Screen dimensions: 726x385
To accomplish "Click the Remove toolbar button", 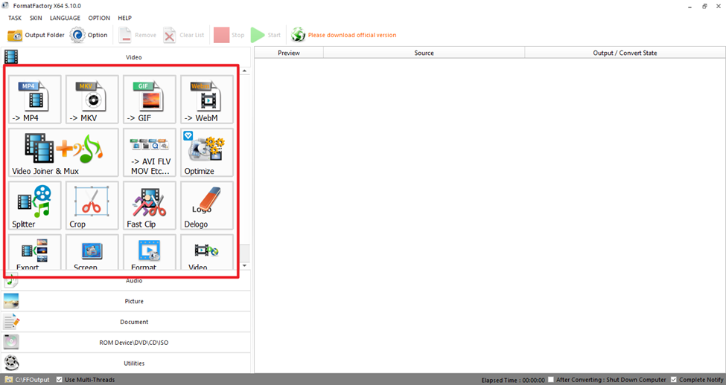I will (137, 35).
